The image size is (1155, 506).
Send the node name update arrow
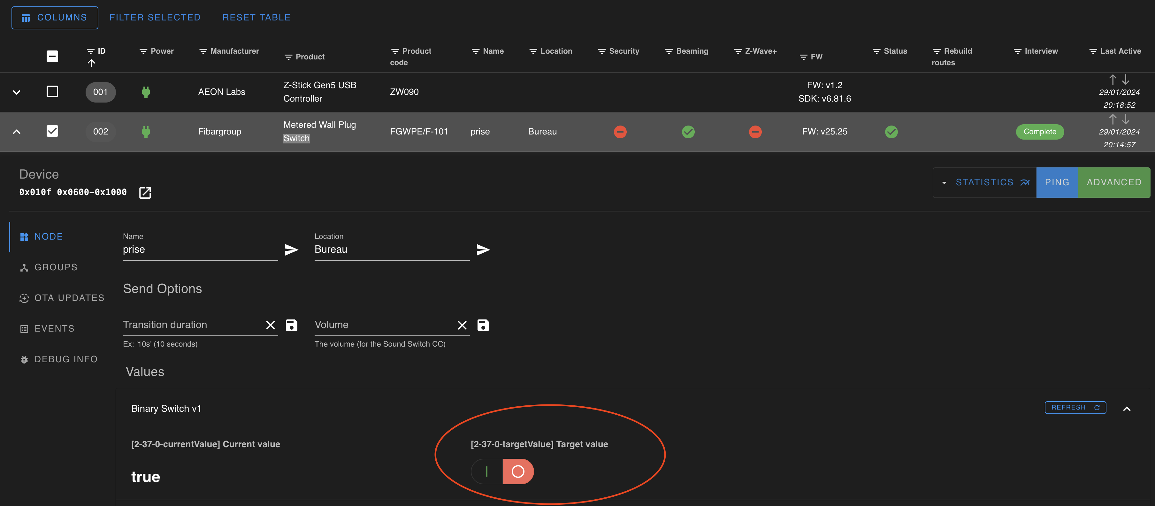click(x=291, y=249)
